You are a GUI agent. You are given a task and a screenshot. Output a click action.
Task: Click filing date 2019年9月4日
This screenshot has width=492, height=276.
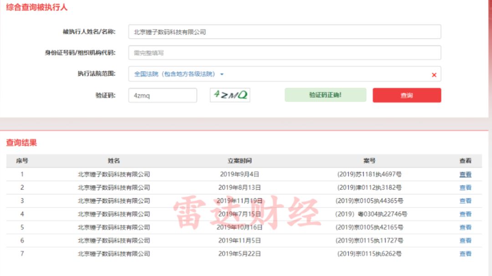240,175
